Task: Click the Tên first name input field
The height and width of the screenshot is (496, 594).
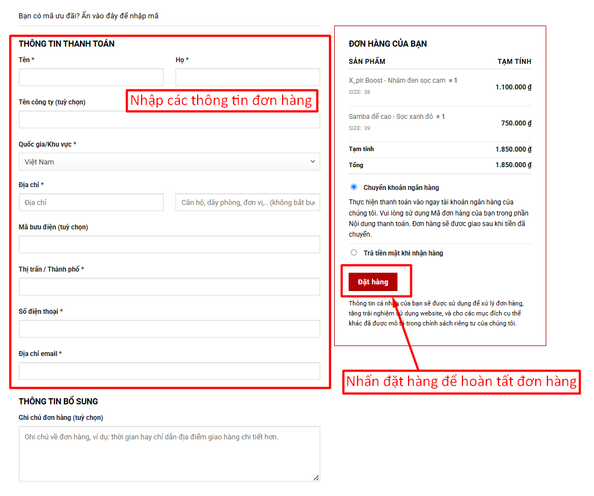Action: coord(91,77)
